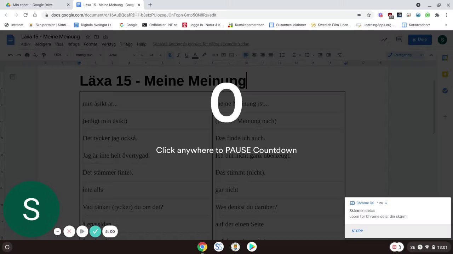The width and height of the screenshot is (453, 254).
Task: Click the blue Dela share button
Action: 420,40
